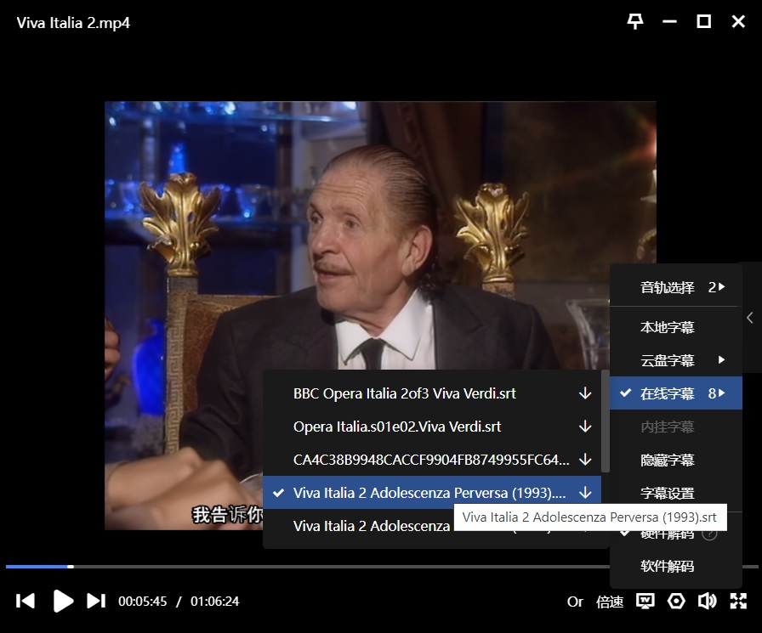
Task: Open the hexagon settings icon
Action: (x=676, y=602)
